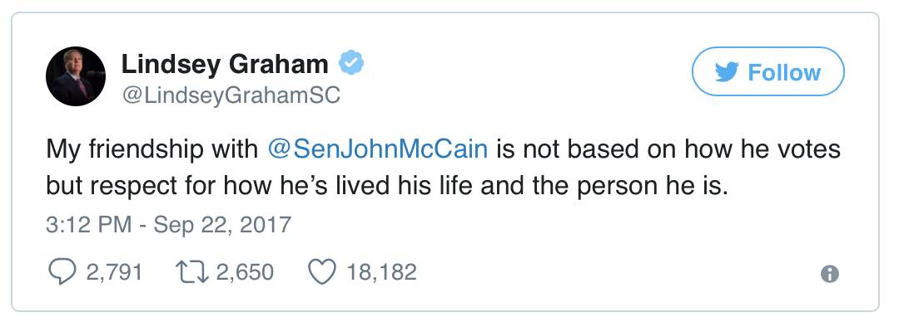Click the 18,182 likes count
899x327 pixels.
point(381,273)
